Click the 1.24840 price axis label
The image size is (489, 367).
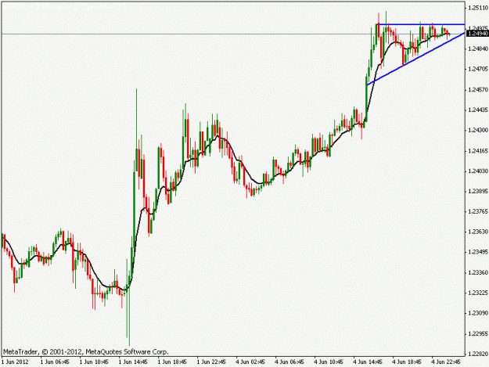pos(478,49)
